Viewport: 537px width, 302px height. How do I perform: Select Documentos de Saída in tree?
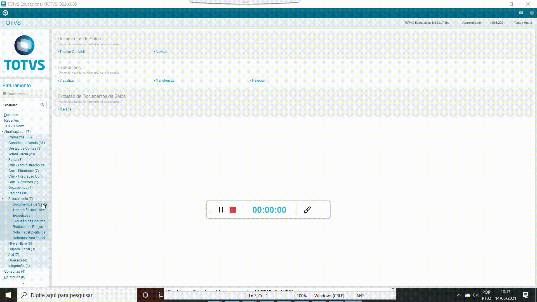(30, 204)
